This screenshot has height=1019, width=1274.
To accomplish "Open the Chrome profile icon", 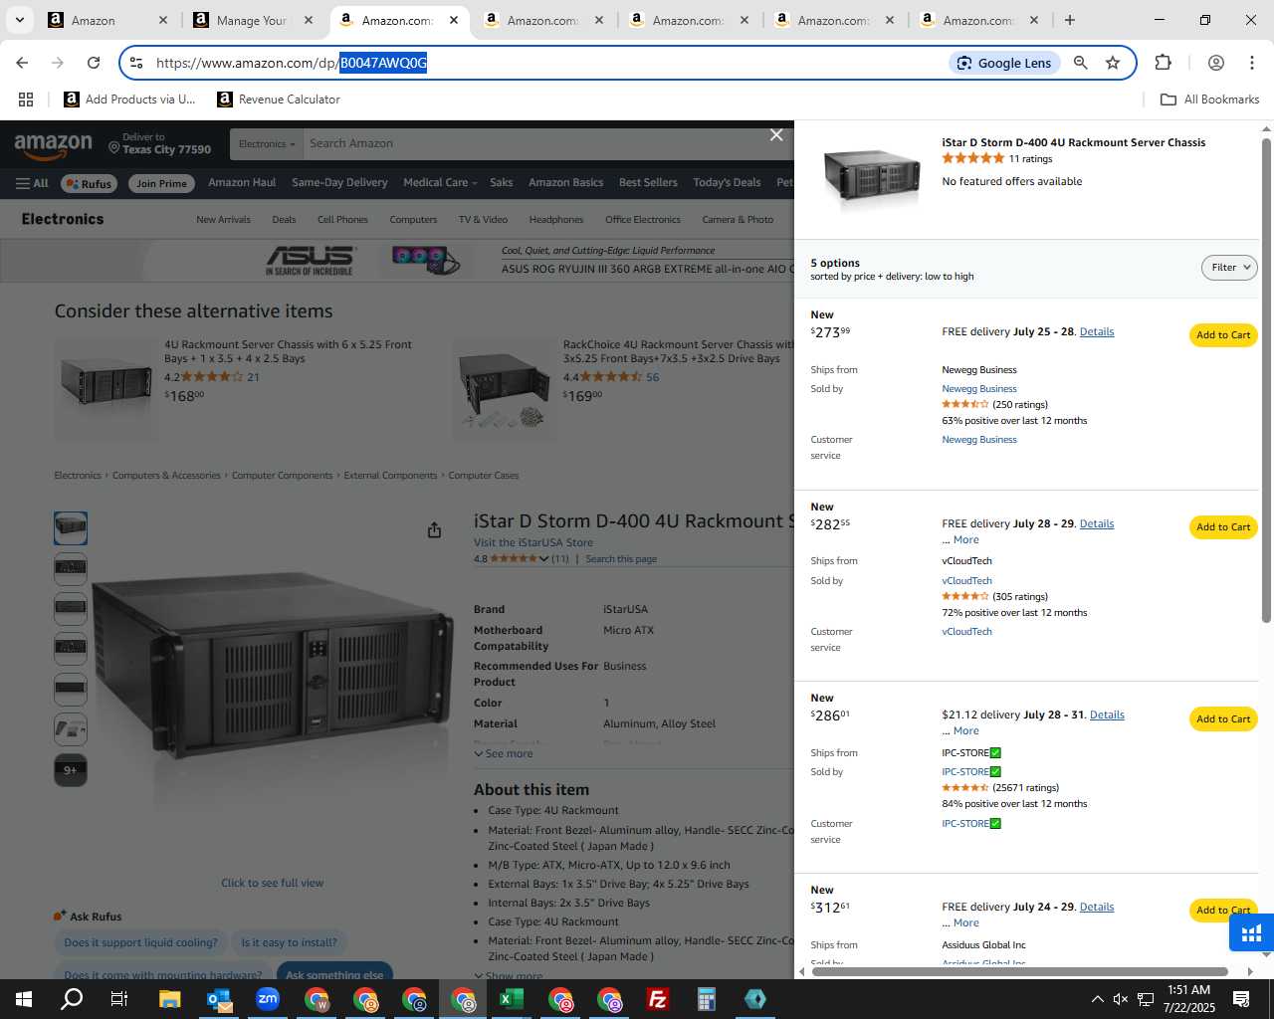I will 1215,63.
